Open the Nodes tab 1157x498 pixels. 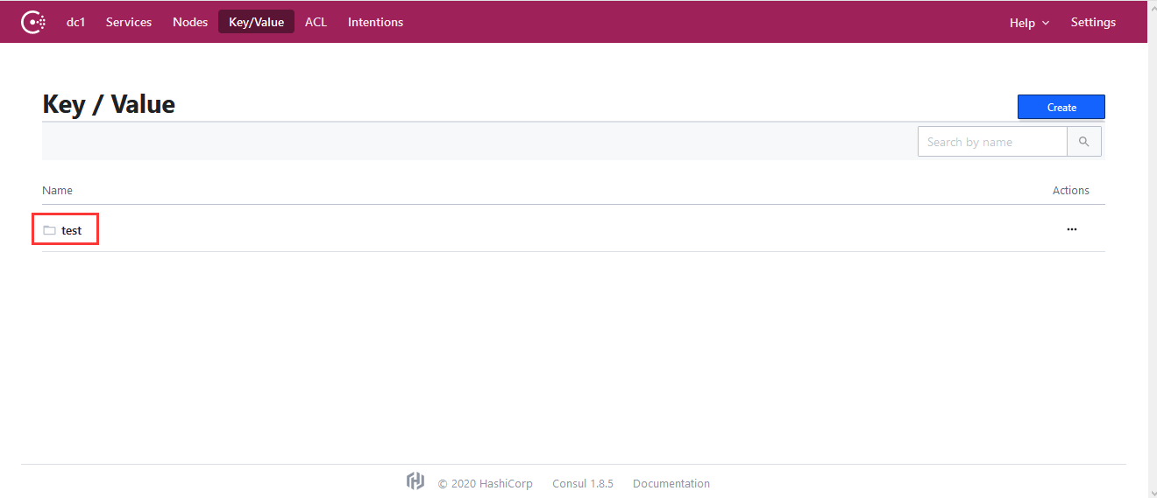tap(190, 22)
